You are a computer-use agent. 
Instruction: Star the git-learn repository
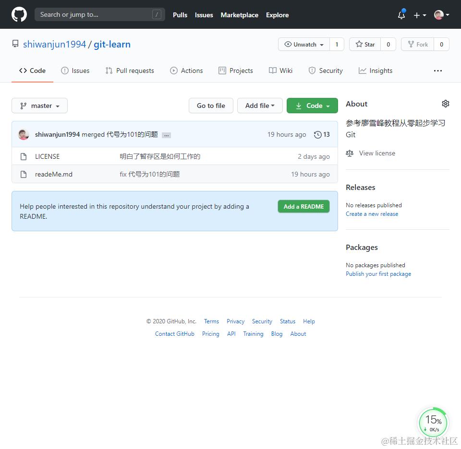click(x=365, y=44)
